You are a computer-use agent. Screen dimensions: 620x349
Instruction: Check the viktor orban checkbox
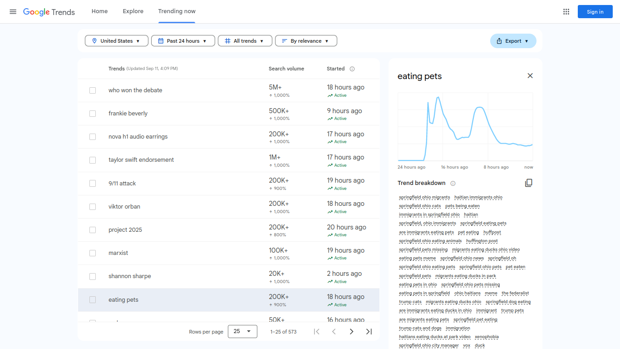pos(93,207)
